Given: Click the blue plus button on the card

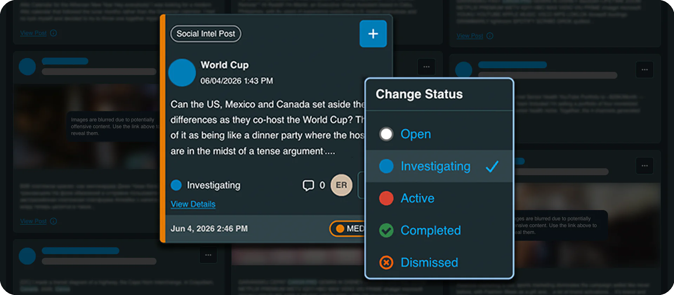Looking at the screenshot, I should pos(373,34).
